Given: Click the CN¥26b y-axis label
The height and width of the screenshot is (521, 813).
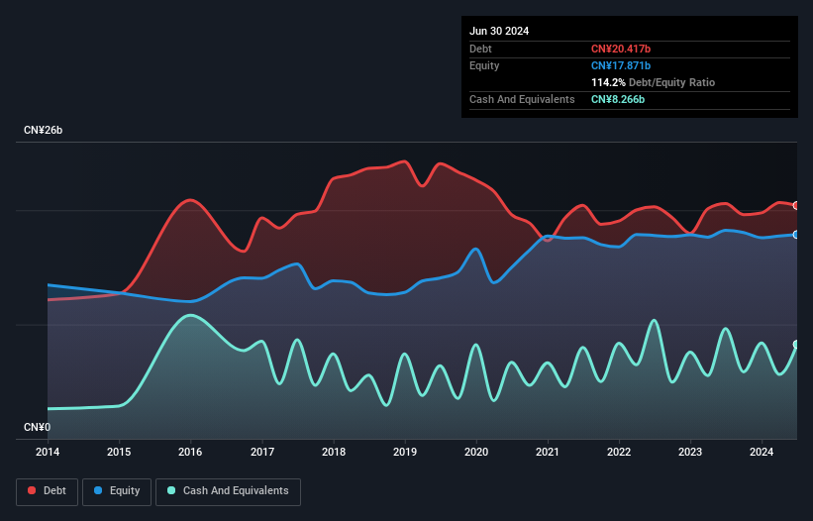Looking at the screenshot, I should 43,130.
